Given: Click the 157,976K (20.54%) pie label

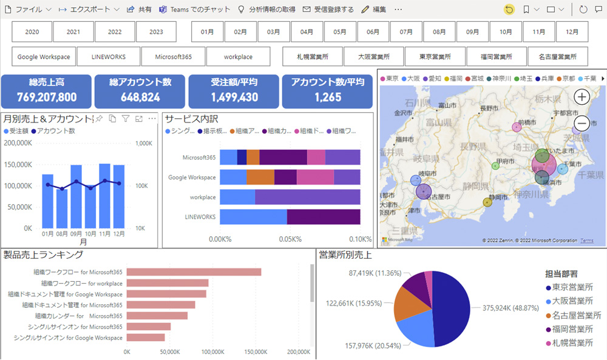Looking at the screenshot, I should pos(373,345).
